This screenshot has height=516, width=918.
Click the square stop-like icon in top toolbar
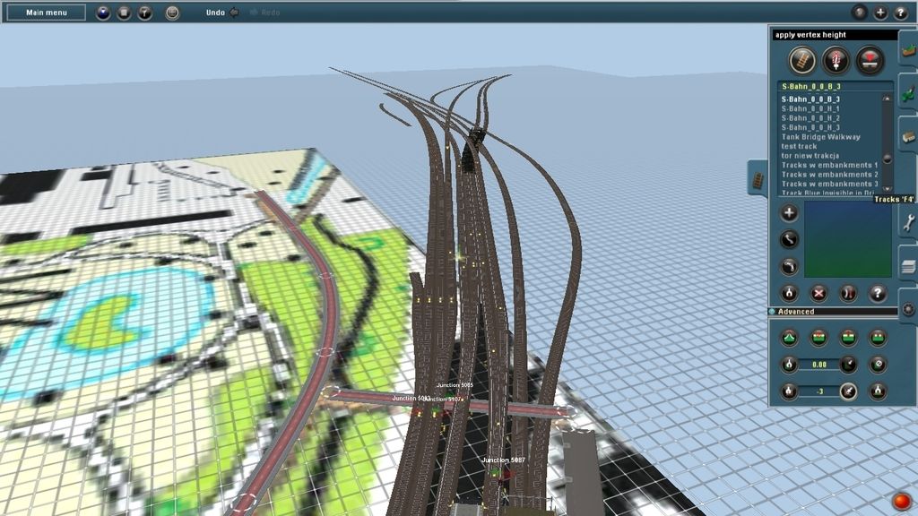point(124,13)
